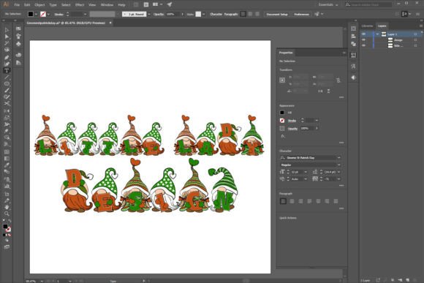Select the Zoom tool

click(7, 214)
